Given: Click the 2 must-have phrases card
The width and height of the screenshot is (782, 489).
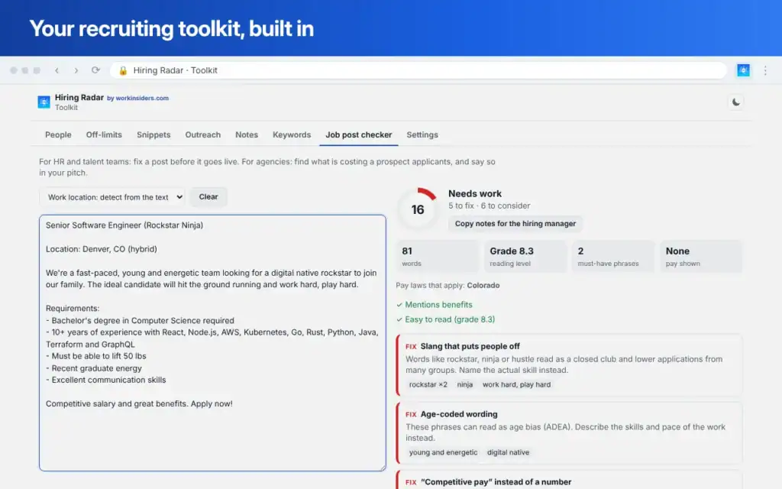Looking at the screenshot, I should point(613,257).
